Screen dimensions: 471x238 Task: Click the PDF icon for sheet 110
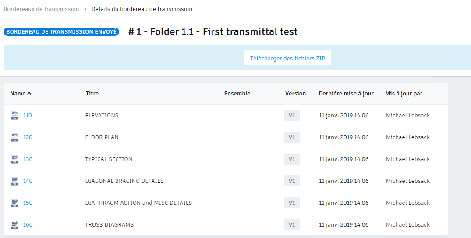pyautogui.click(x=15, y=115)
